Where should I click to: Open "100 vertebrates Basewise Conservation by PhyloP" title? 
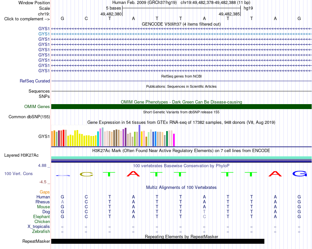click(x=181, y=166)
